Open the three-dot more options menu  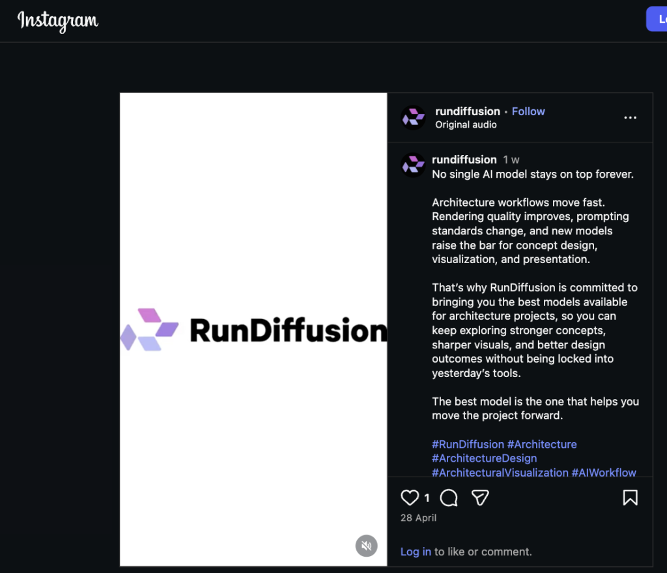[x=630, y=117]
